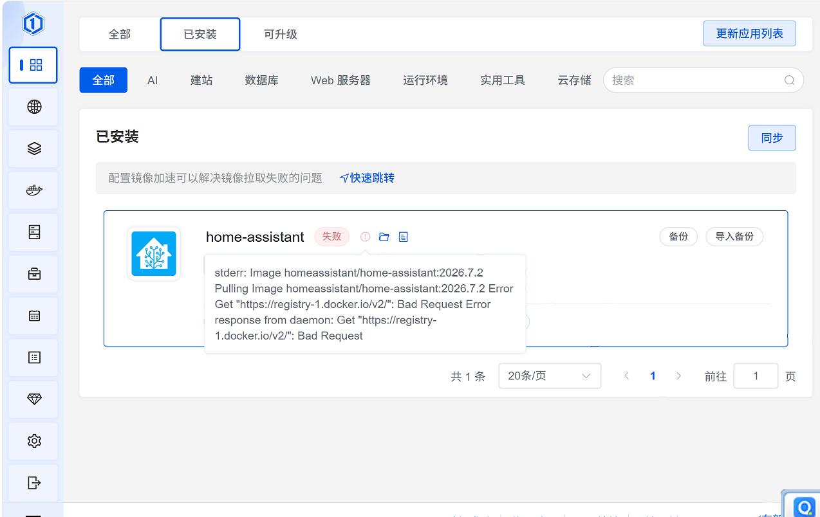Open the logs list sidebar icon
Viewport: 820px width, 517px height.
(x=34, y=358)
